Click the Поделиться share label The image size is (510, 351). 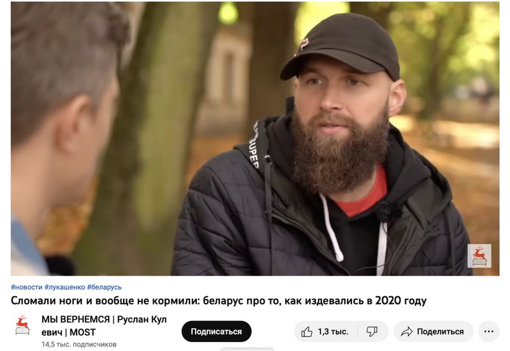tap(440, 331)
